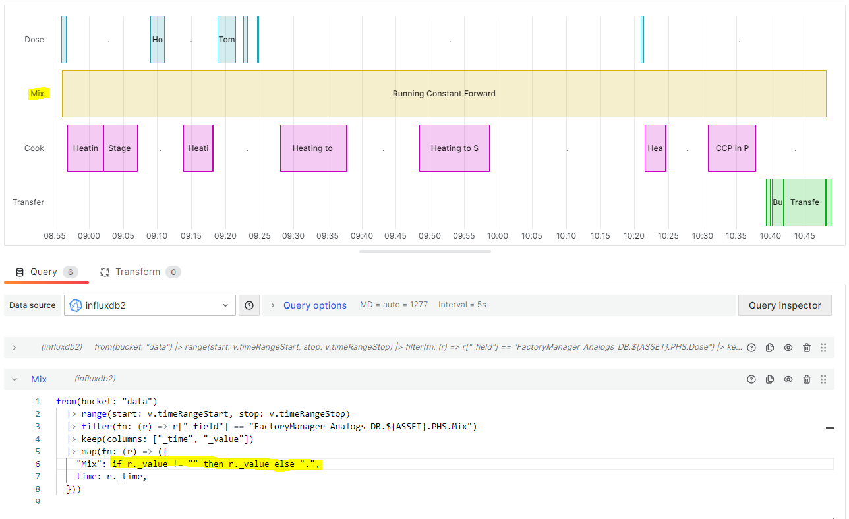Click the copy icon on the first query row
Viewport: 849px width, 519px height.
point(770,348)
